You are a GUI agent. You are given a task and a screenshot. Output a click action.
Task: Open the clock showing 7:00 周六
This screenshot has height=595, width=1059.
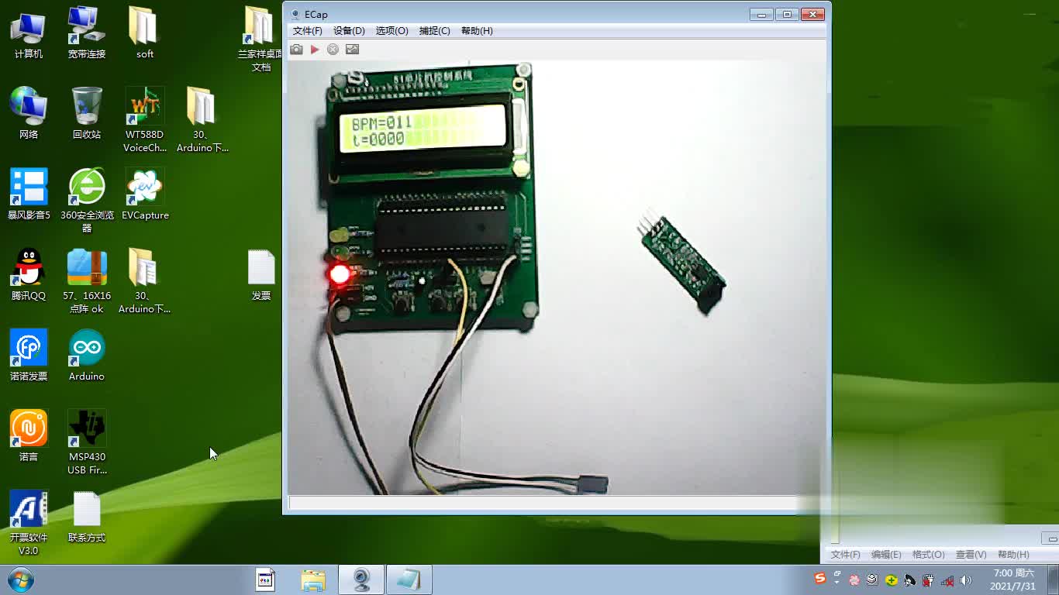[x=1013, y=580]
